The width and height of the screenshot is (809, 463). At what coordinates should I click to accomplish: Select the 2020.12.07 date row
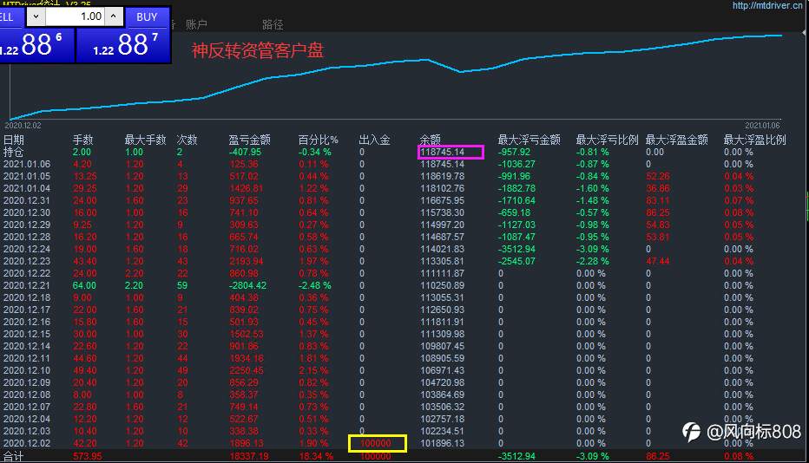coord(27,407)
